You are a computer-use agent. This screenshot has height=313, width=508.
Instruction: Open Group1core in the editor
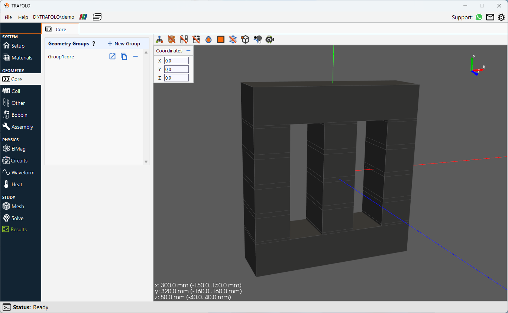click(112, 56)
